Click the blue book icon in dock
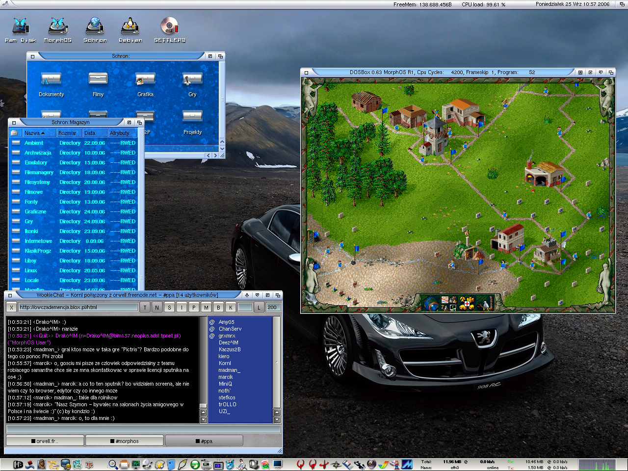Viewport: 628px width, 471px height. click(x=171, y=464)
